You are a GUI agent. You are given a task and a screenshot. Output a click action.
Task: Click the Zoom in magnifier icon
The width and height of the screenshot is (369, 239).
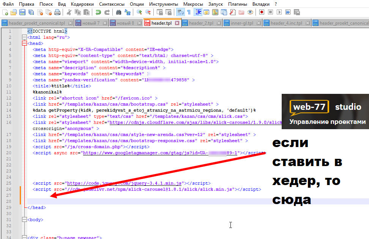coord(139,12)
